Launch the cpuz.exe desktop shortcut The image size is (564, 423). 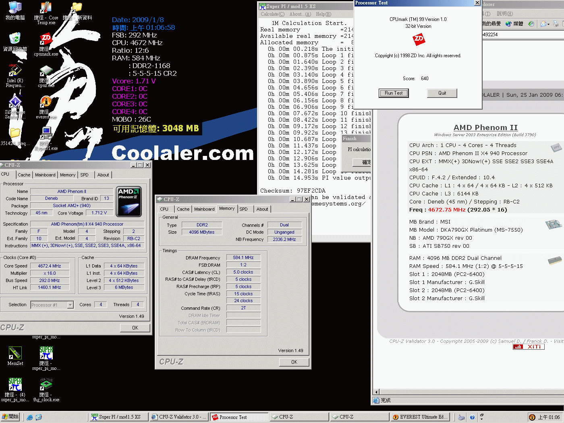point(46,71)
